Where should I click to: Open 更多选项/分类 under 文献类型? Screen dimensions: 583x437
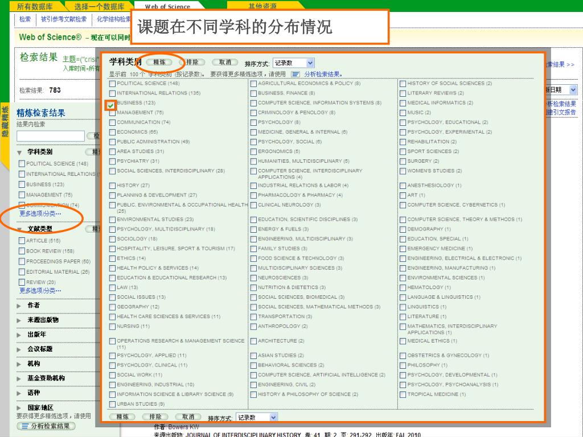pos(40,291)
